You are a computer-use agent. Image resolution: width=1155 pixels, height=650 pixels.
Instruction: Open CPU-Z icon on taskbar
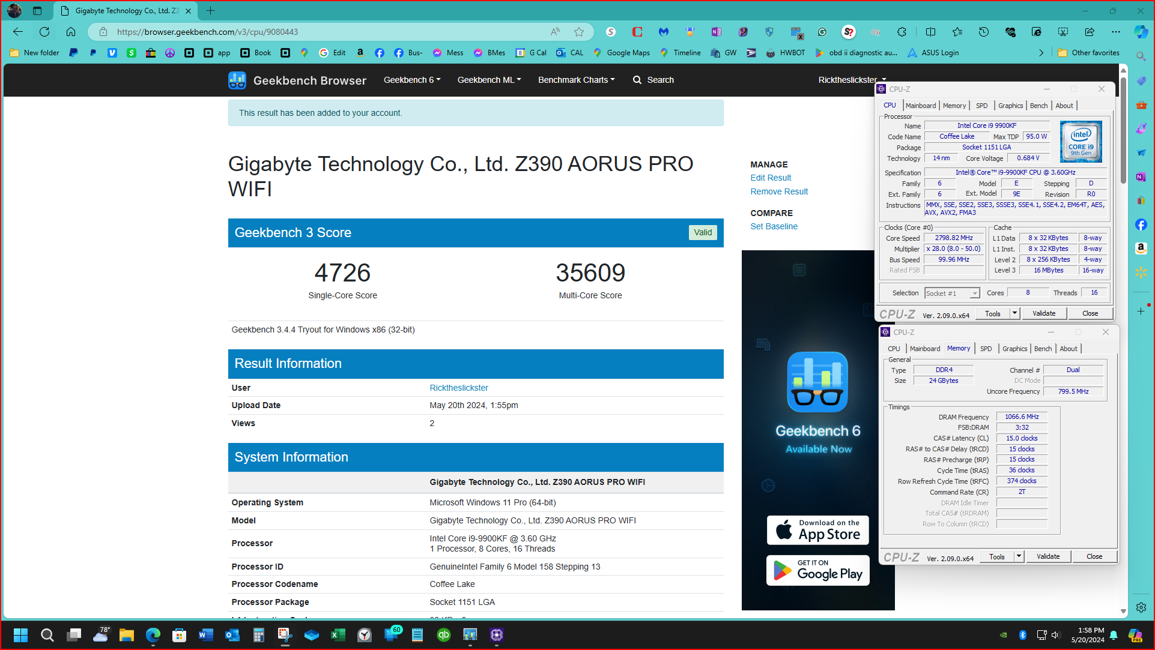pyautogui.click(x=497, y=635)
